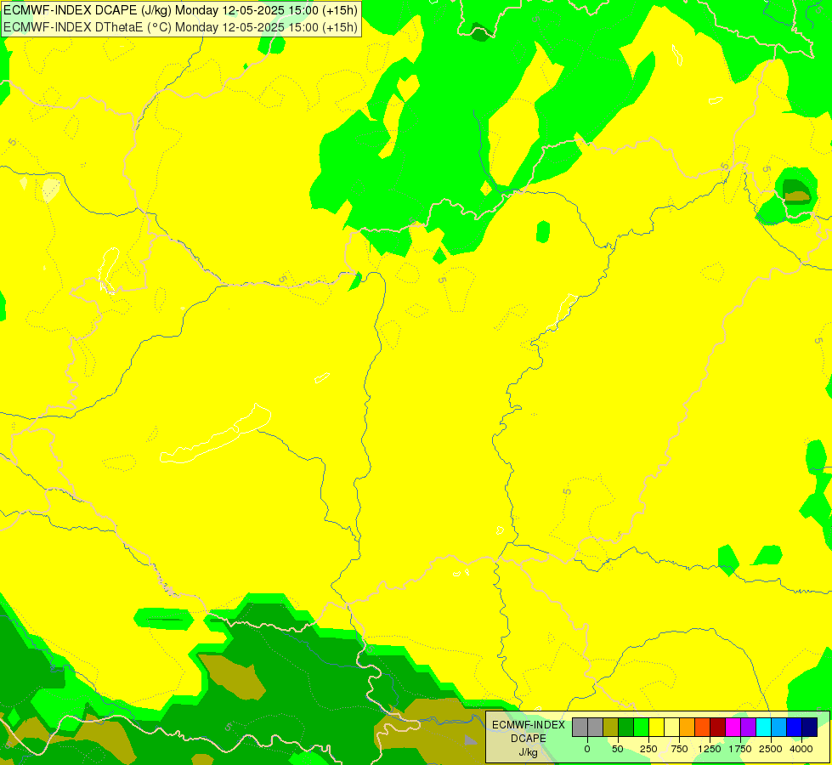The width and height of the screenshot is (832, 765).
Task: Click the legend tick value 250
Action: [648, 749]
